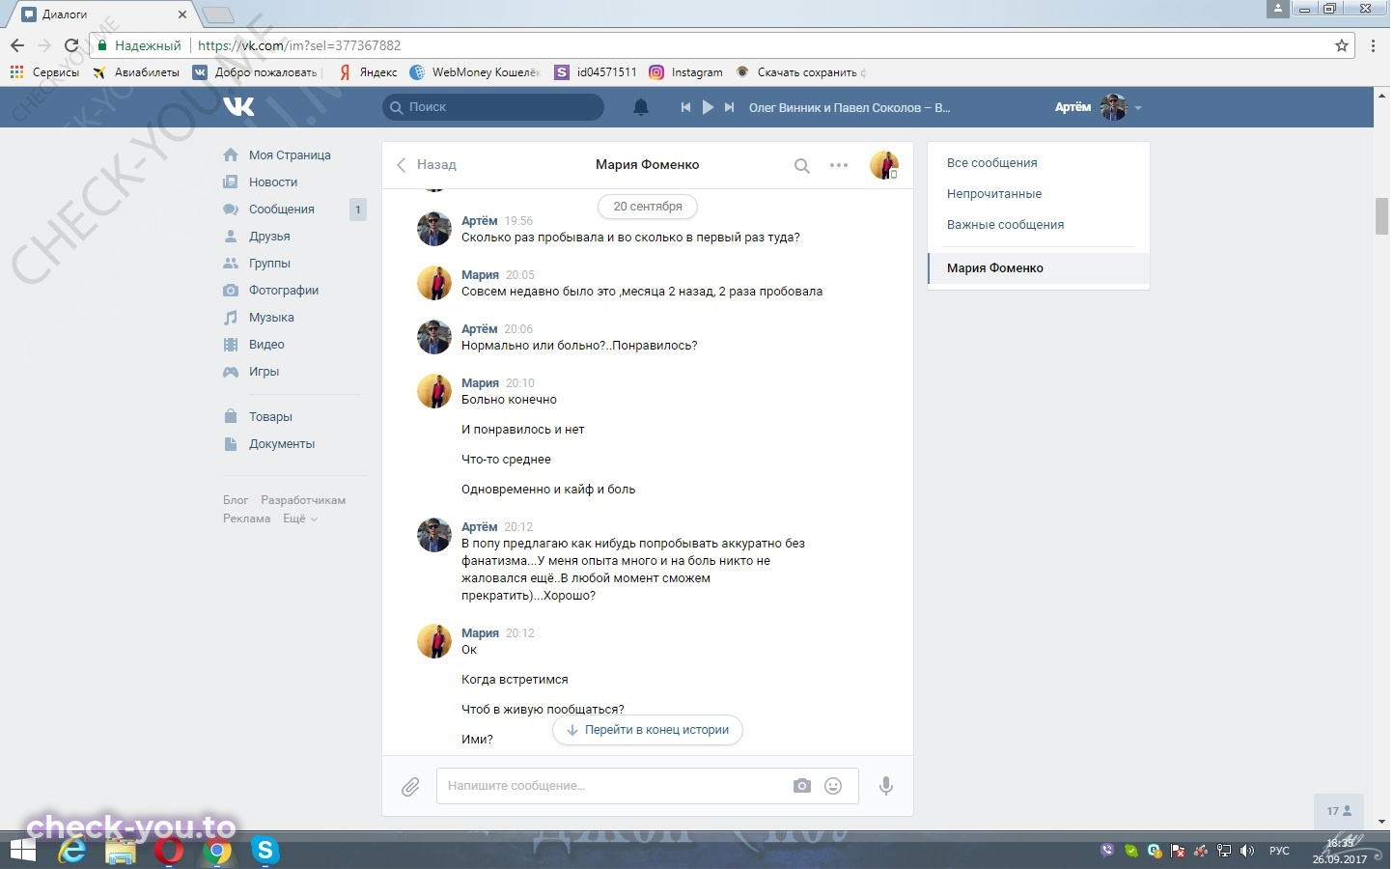Open Opera from the taskbar
1394x869 pixels.
point(169,852)
